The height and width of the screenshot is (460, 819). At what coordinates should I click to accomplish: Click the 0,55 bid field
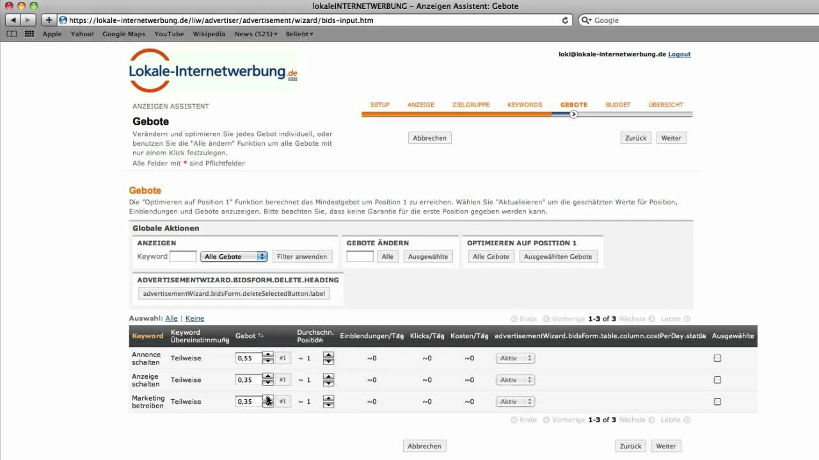[249, 358]
